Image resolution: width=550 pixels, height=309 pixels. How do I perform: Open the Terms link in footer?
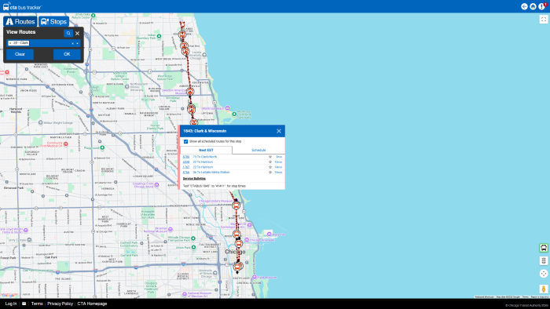[x=37, y=304]
